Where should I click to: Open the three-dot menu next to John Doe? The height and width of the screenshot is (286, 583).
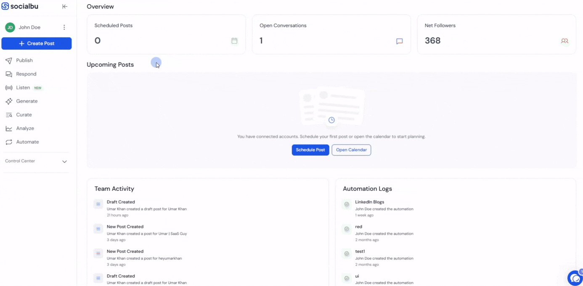coord(64,27)
